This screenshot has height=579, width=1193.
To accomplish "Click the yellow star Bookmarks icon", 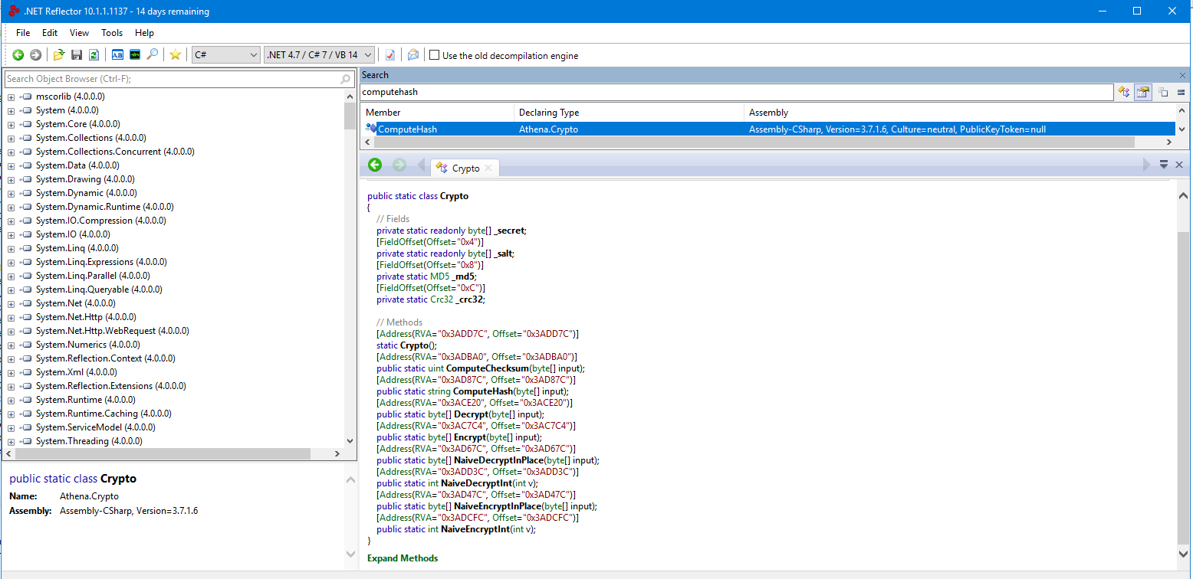I will (176, 55).
